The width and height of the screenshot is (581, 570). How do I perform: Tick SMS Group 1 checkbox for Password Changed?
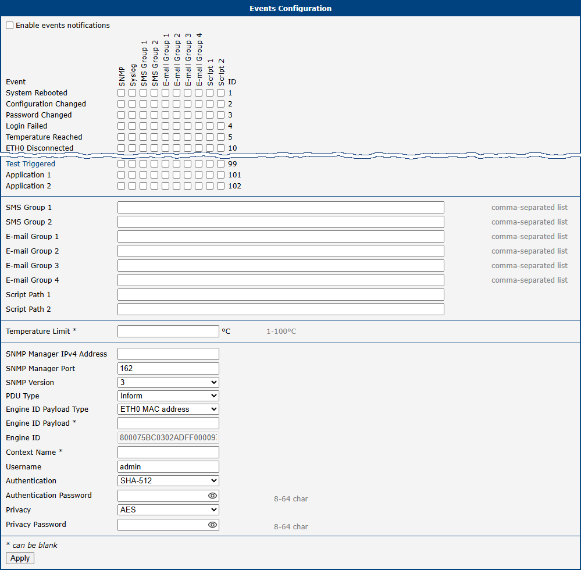pos(144,115)
